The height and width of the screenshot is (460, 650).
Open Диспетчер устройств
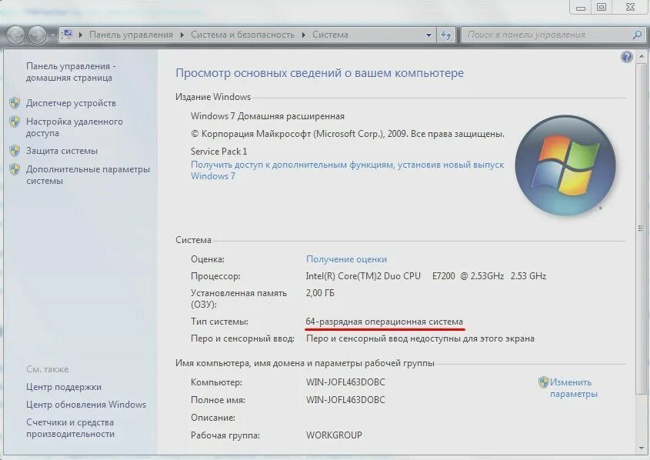(x=71, y=103)
